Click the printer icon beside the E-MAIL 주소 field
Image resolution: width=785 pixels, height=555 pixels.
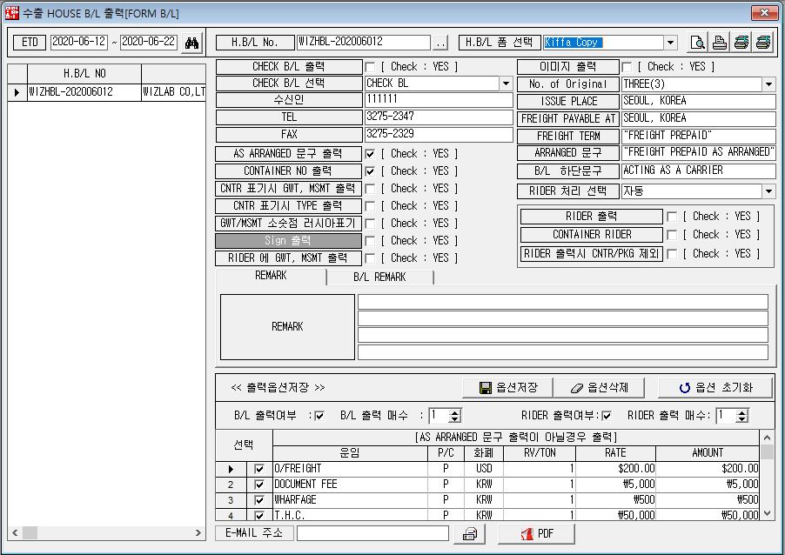coord(470,534)
